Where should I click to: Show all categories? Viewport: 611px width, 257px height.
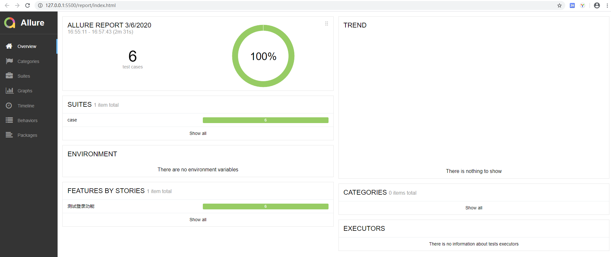point(474,208)
